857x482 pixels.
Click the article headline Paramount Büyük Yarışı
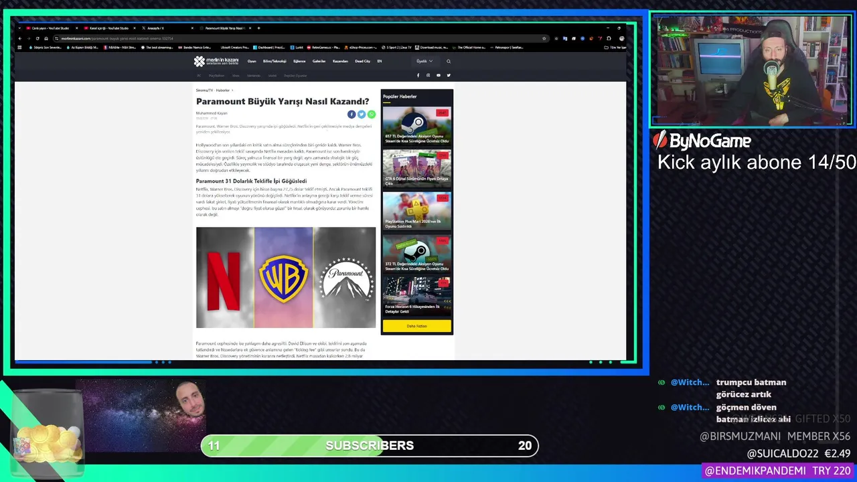point(283,101)
